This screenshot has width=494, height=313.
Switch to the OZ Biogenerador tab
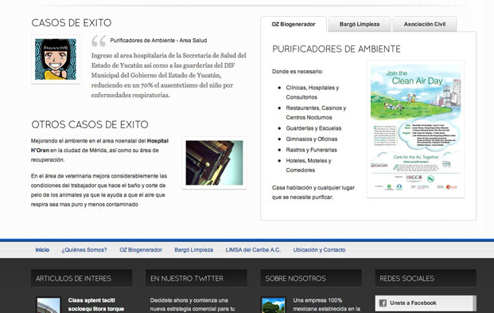click(294, 25)
